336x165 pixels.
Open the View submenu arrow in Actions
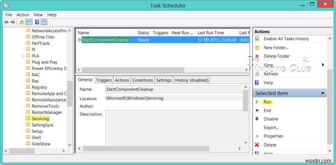pyautogui.click(x=323, y=65)
